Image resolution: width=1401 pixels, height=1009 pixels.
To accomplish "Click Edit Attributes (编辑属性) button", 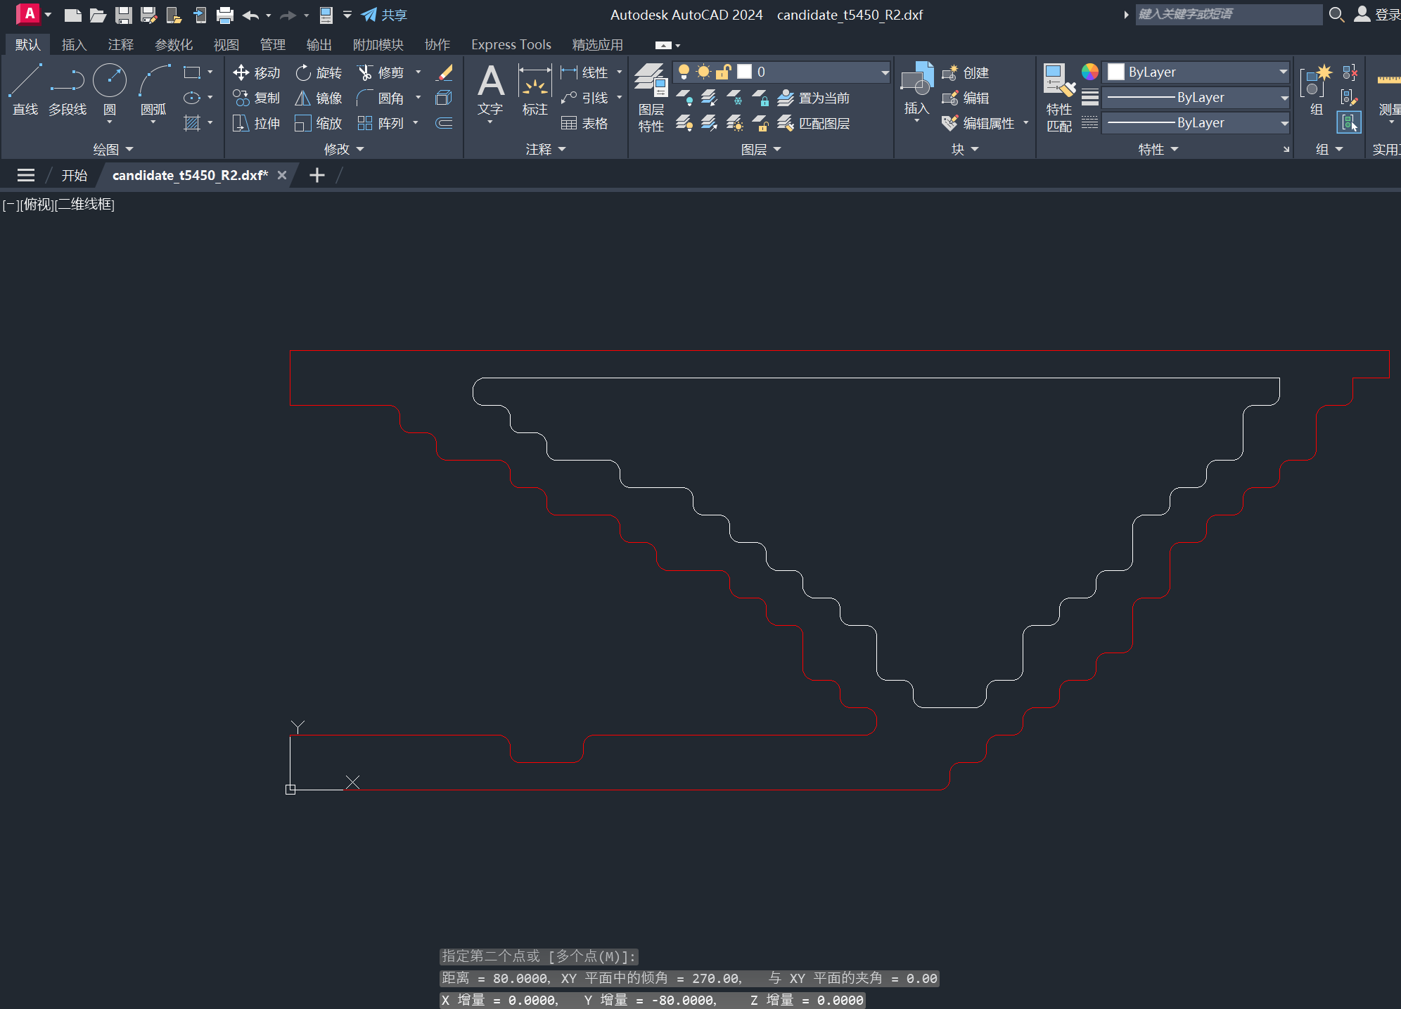I will (x=979, y=123).
